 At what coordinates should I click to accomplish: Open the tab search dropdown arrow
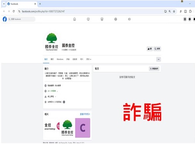point(4,4)
